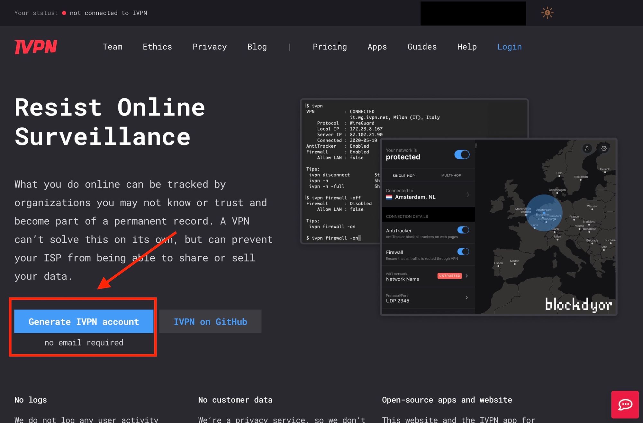Click the 'Resist Online Surveillance' headline
The width and height of the screenshot is (643, 423).
point(110,122)
